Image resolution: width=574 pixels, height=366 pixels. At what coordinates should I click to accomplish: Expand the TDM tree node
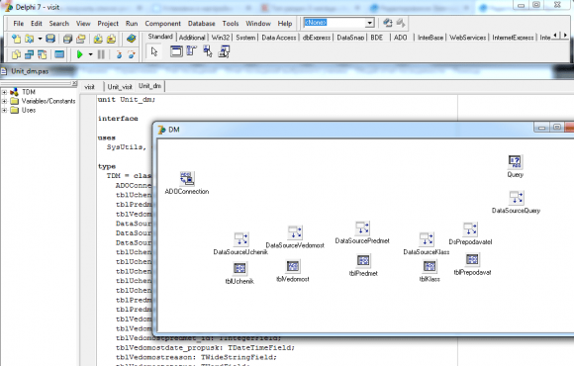click(4, 92)
